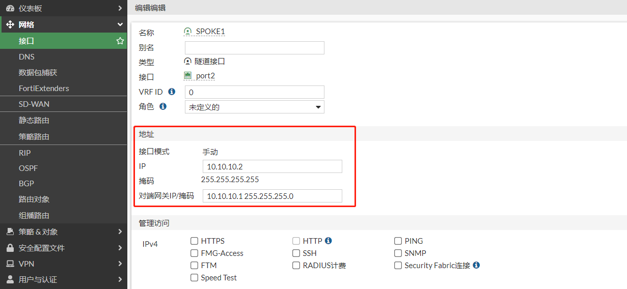Open the DNS page
Image resolution: width=627 pixels, height=289 pixels.
pos(26,56)
